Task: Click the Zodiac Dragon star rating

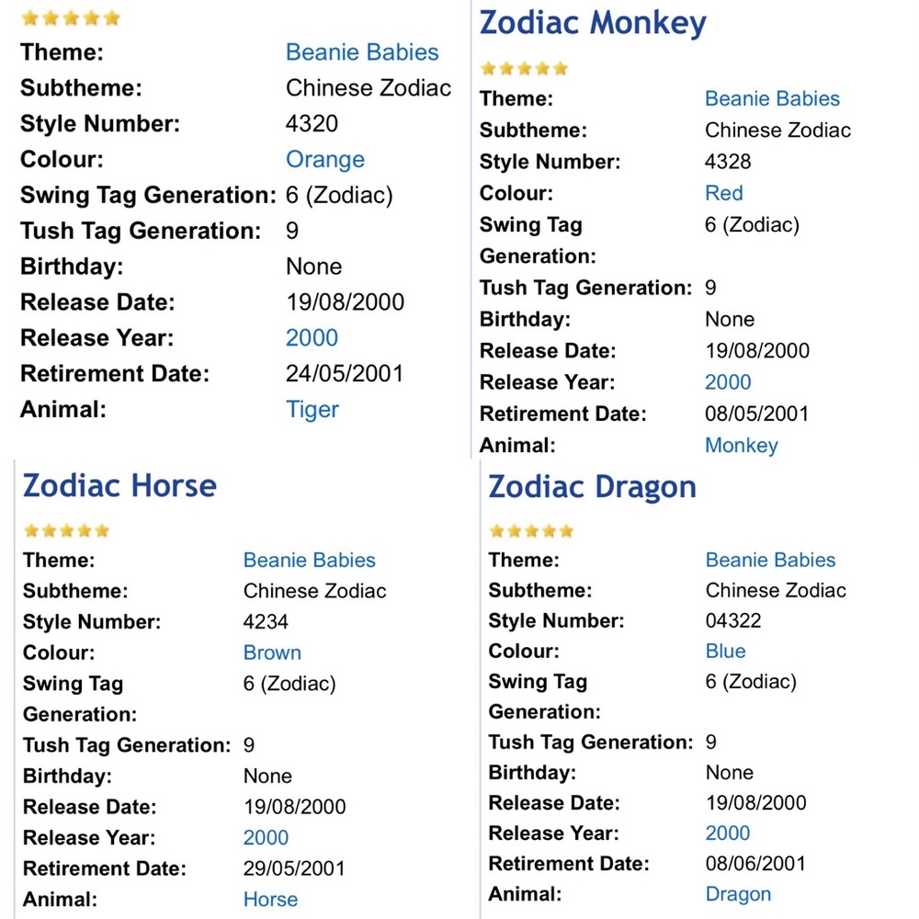Action: (x=531, y=531)
